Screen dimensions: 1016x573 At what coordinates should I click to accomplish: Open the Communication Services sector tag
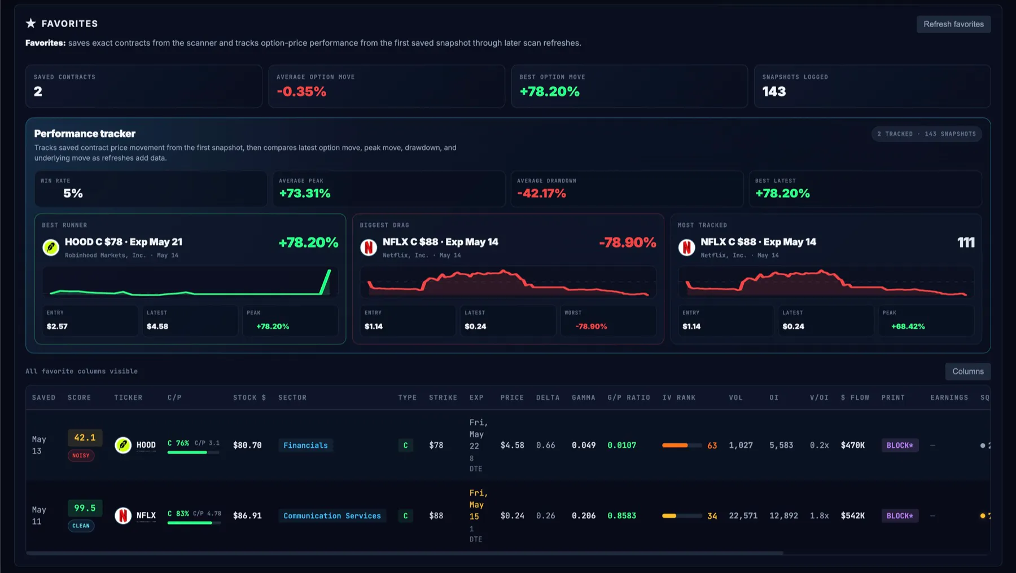click(332, 515)
